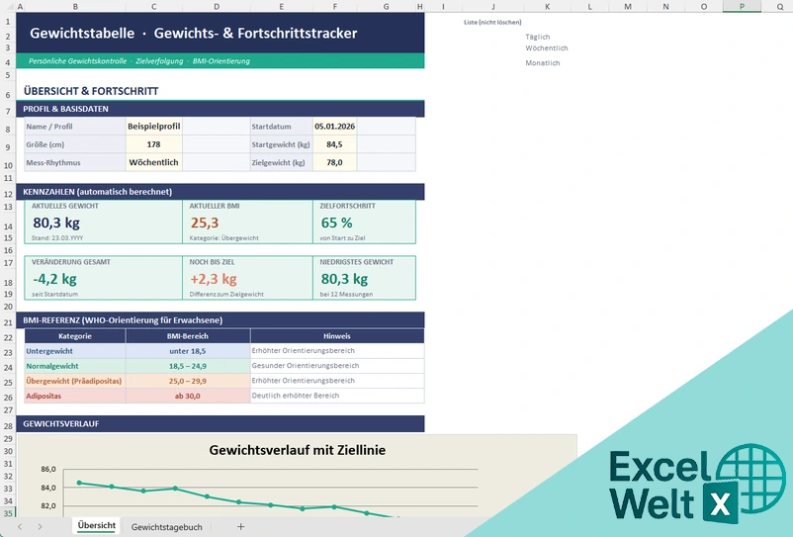Click the Kategorie table header

[x=75, y=336]
